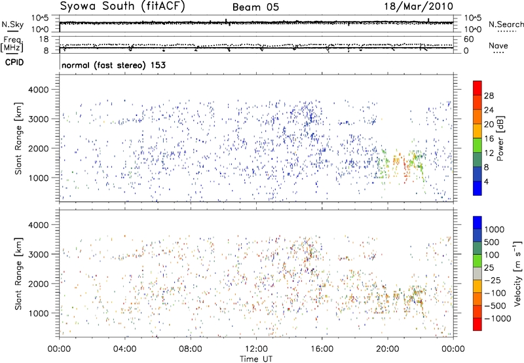Click the "16:00" time tick label
This screenshot has height=363, width=524.
(322, 349)
